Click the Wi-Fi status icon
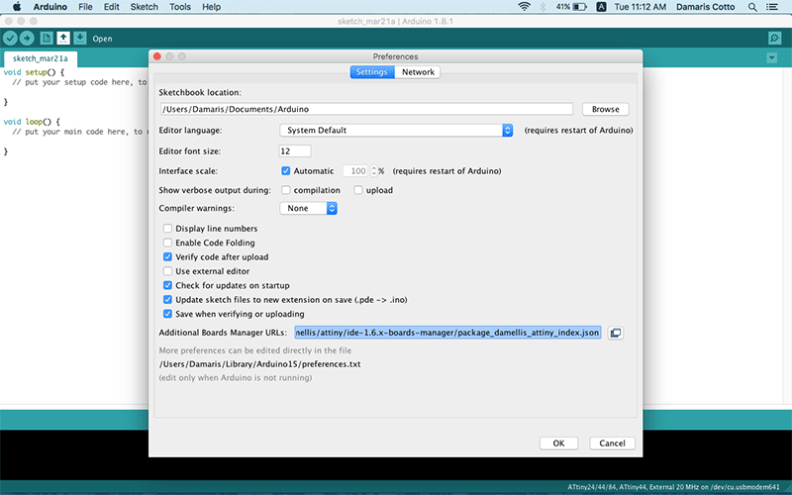Image resolution: width=792 pixels, height=495 pixels. tap(525, 7)
